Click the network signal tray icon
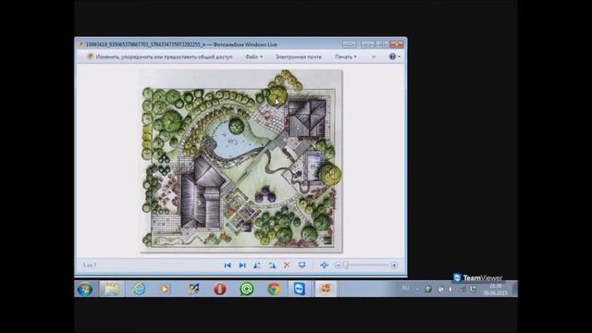This screenshot has height=333, width=592. (462, 290)
